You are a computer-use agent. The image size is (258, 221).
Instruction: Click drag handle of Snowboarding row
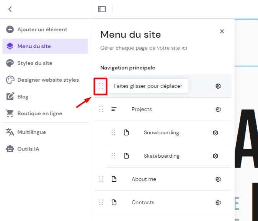(113, 132)
